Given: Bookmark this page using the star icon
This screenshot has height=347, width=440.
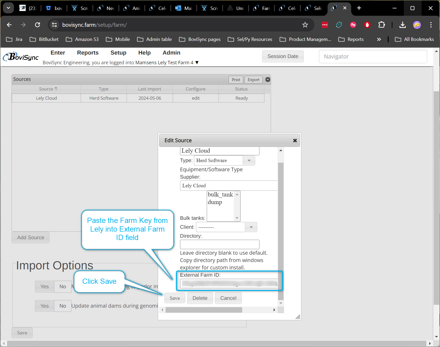Looking at the screenshot, I should [305, 25].
